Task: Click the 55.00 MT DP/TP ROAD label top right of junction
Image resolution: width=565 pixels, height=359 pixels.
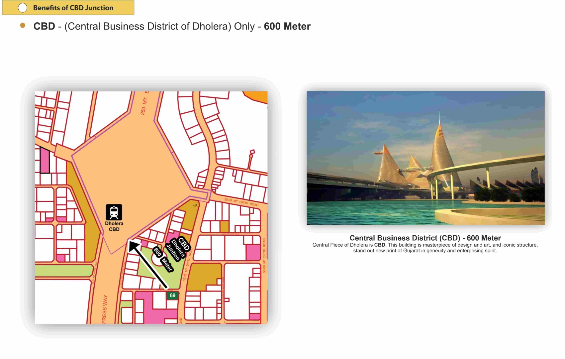Action: click(241, 202)
